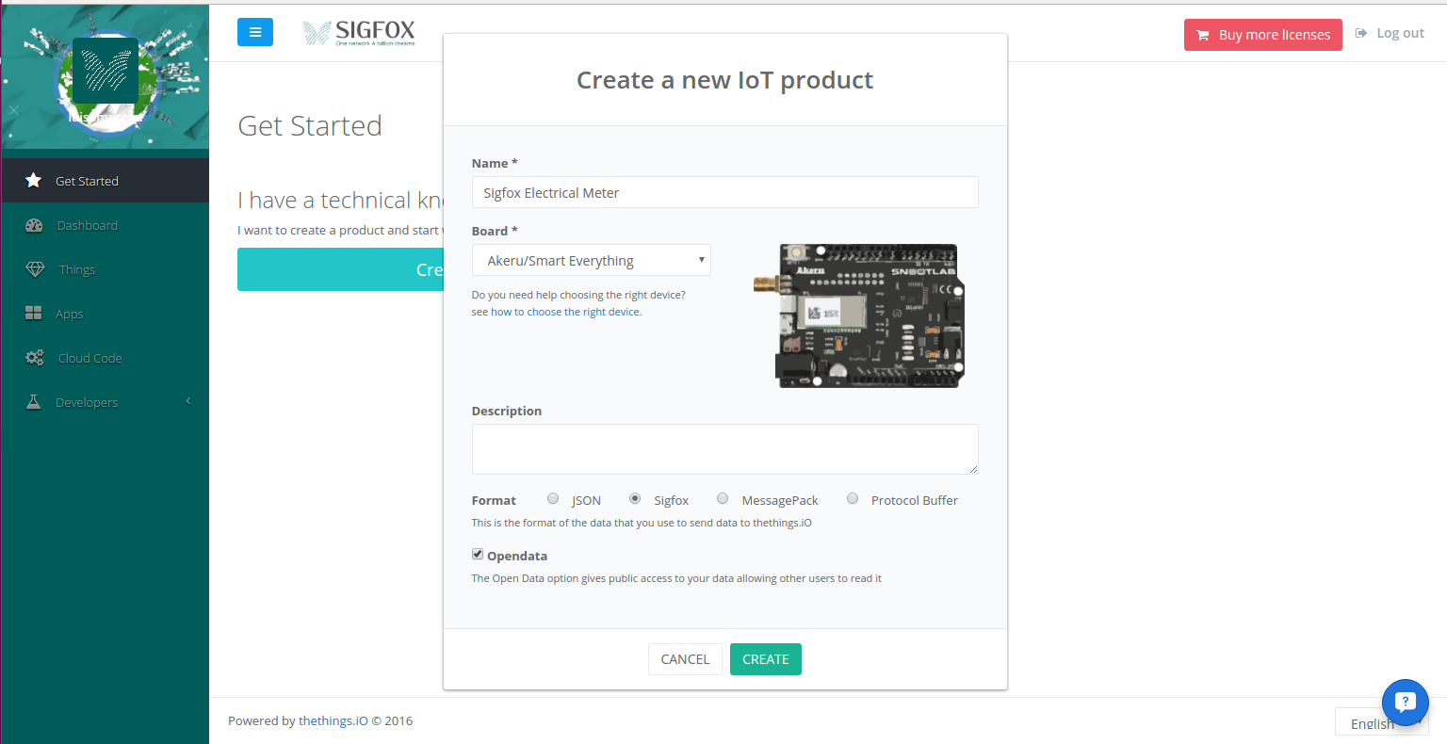
Task: Click the Buy more licenses button
Action: pyautogui.click(x=1263, y=35)
